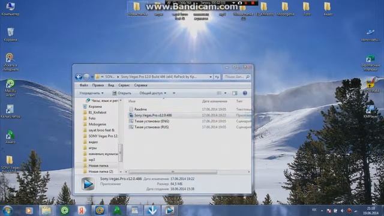The height and width of the screenshot is (216, 384).
Task: Open the Mobogenie folder on the desktop
Action: tap(286, 8)
